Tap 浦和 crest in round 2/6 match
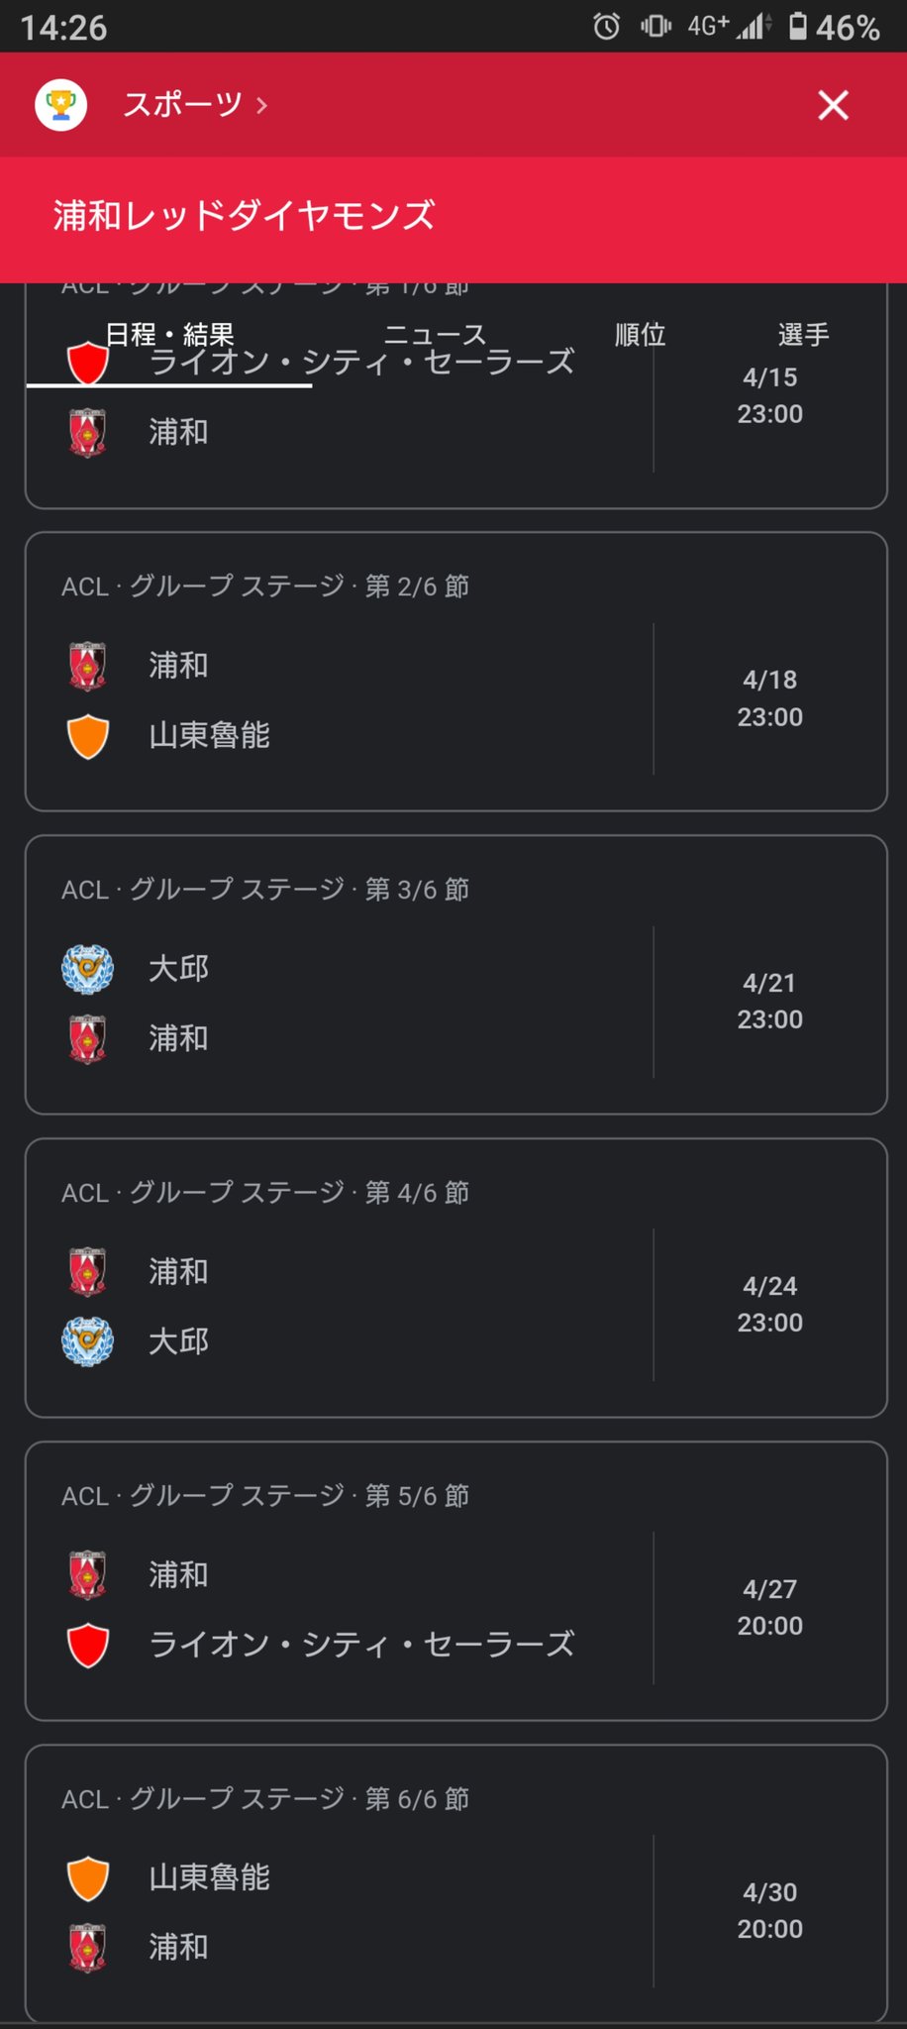This screenshot has height=2029, width=907. (x=88, y=666)
